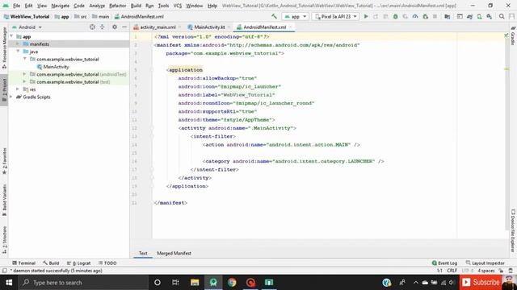Image resolution: width=517 pixels, height=290 pixels.
Task: Switch to the activity_main.xml editor tab
Action: (x=158, y=27)
